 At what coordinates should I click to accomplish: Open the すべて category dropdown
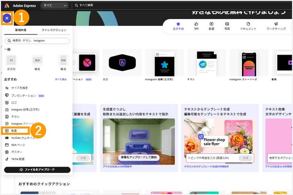pyautogui.click(x=55, y=5)
